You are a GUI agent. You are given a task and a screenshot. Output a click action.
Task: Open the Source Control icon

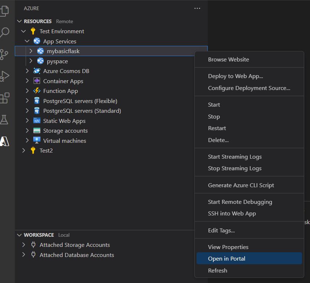[4, 54]
